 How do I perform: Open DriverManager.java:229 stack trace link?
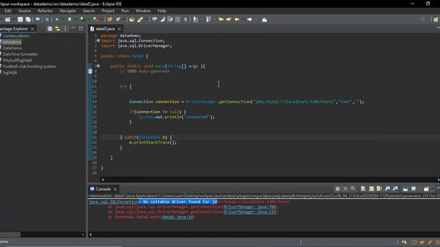[x=250, y=212]
